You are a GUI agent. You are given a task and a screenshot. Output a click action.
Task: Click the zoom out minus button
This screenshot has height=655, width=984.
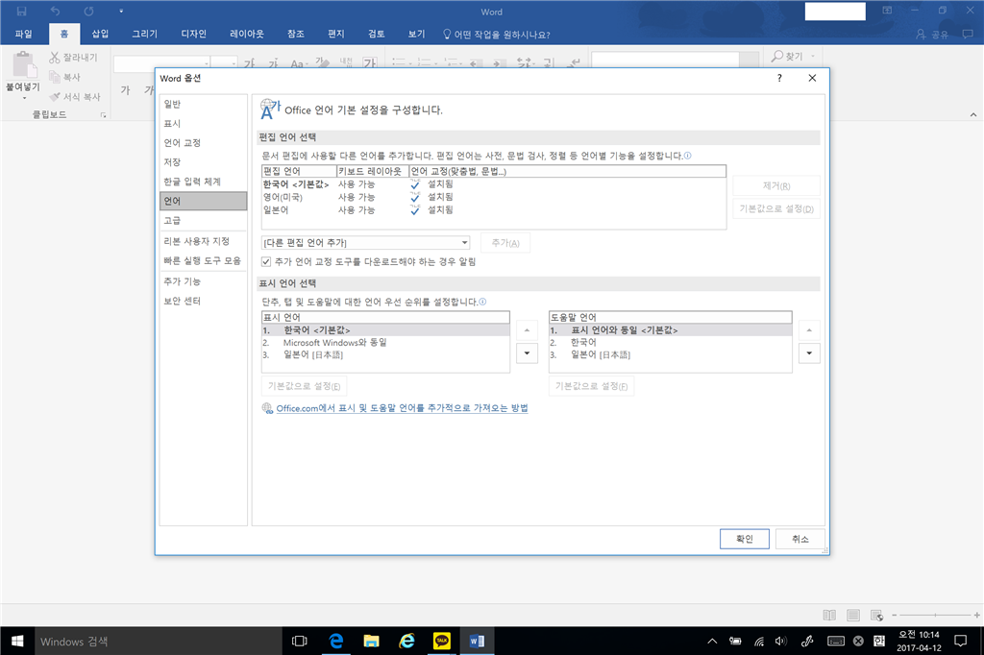(x=895, y=615)
